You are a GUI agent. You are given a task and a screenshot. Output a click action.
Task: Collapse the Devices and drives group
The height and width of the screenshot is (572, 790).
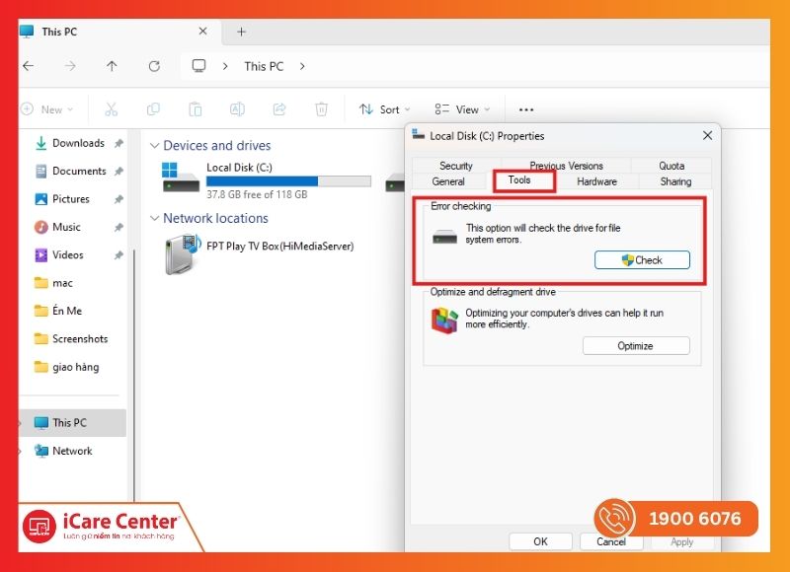[154, 145]
